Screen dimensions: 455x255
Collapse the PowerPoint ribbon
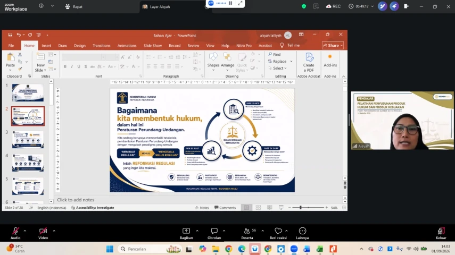click(x=344, y=76)
